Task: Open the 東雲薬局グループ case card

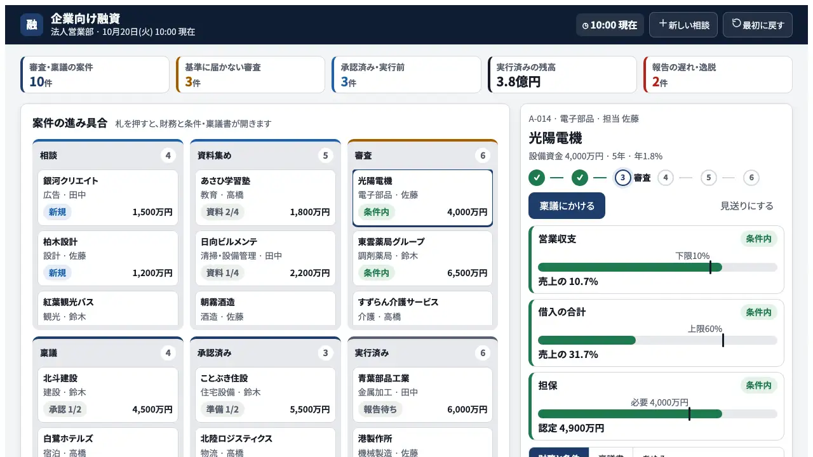Action: point(422,258)
